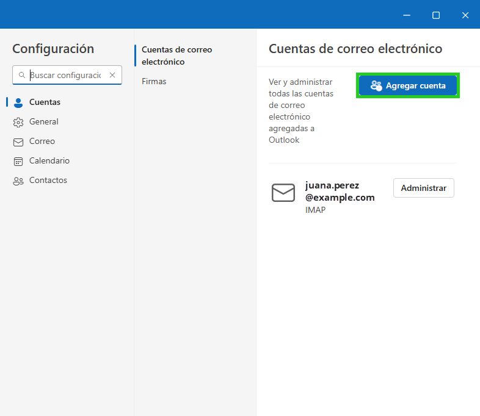Click the Calendario calendar icon
The width and height of the screenshot is (480, 416).
(x=18, y=162)
